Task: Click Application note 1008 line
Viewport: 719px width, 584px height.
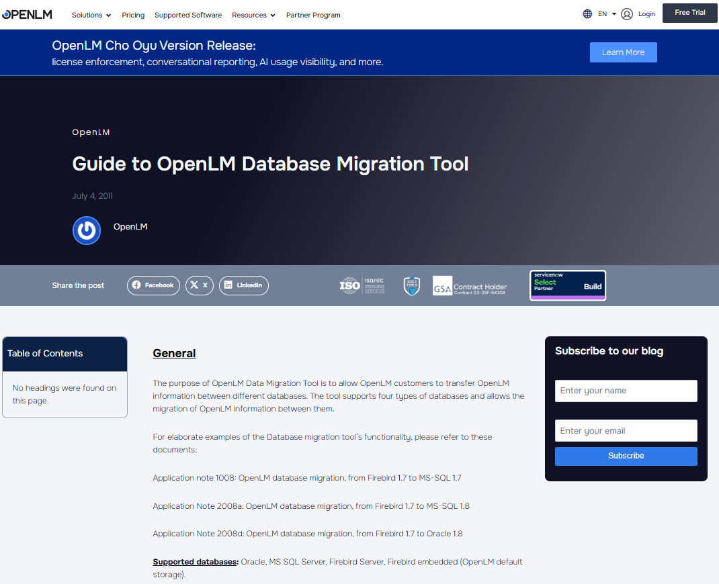Action: pos(307,478)
